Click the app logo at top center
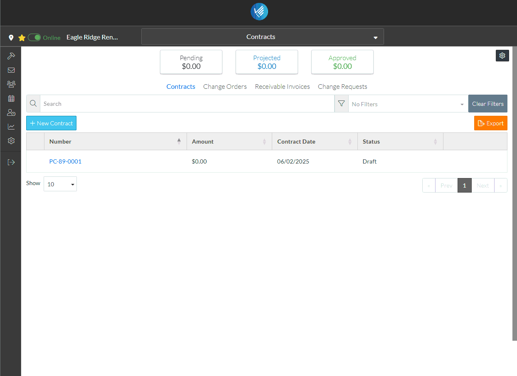517x376 pixels. coord(259,11)
